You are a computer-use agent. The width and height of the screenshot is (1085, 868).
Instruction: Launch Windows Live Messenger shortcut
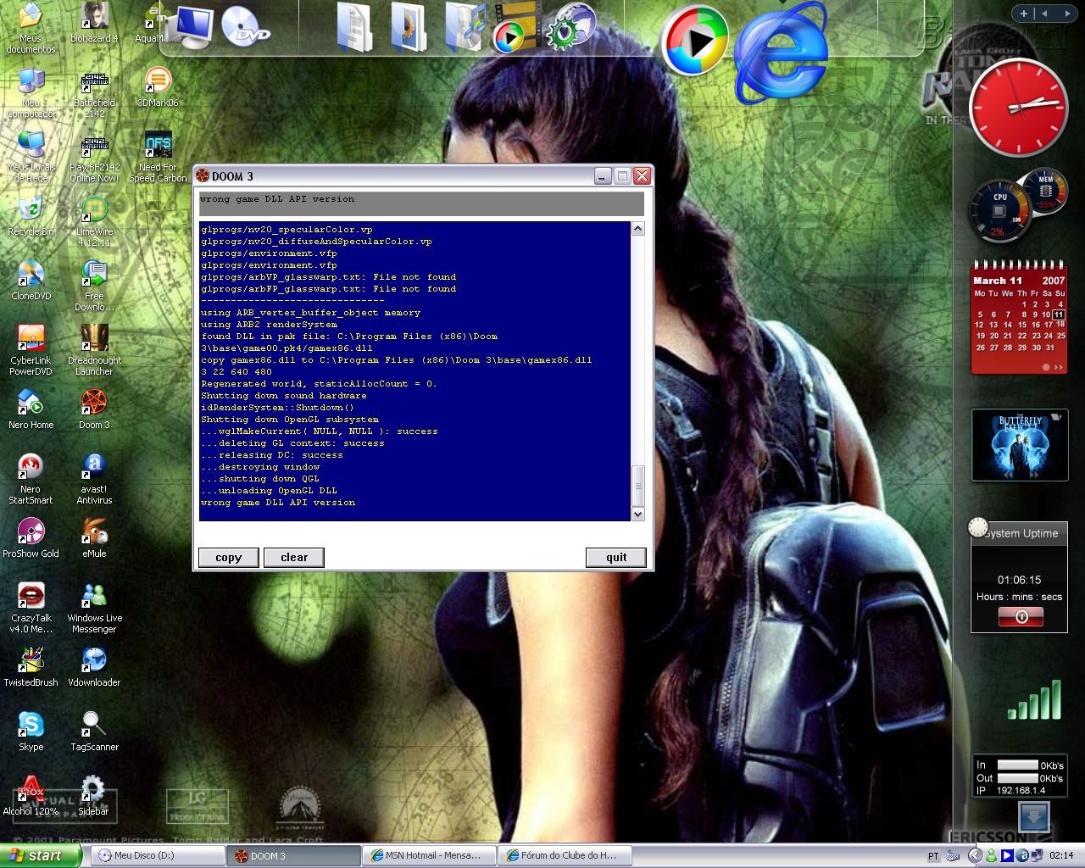pos(94,608)
